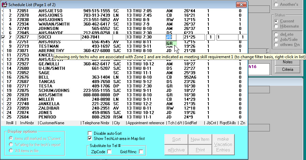
Task: Click the New Item button
Action: 200,140
